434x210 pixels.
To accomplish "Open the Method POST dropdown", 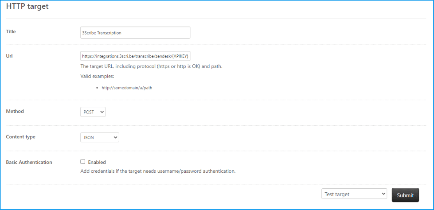I will (93, 112).
